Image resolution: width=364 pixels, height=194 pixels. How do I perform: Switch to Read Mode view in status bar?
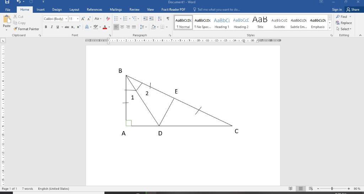click(290, 189)
